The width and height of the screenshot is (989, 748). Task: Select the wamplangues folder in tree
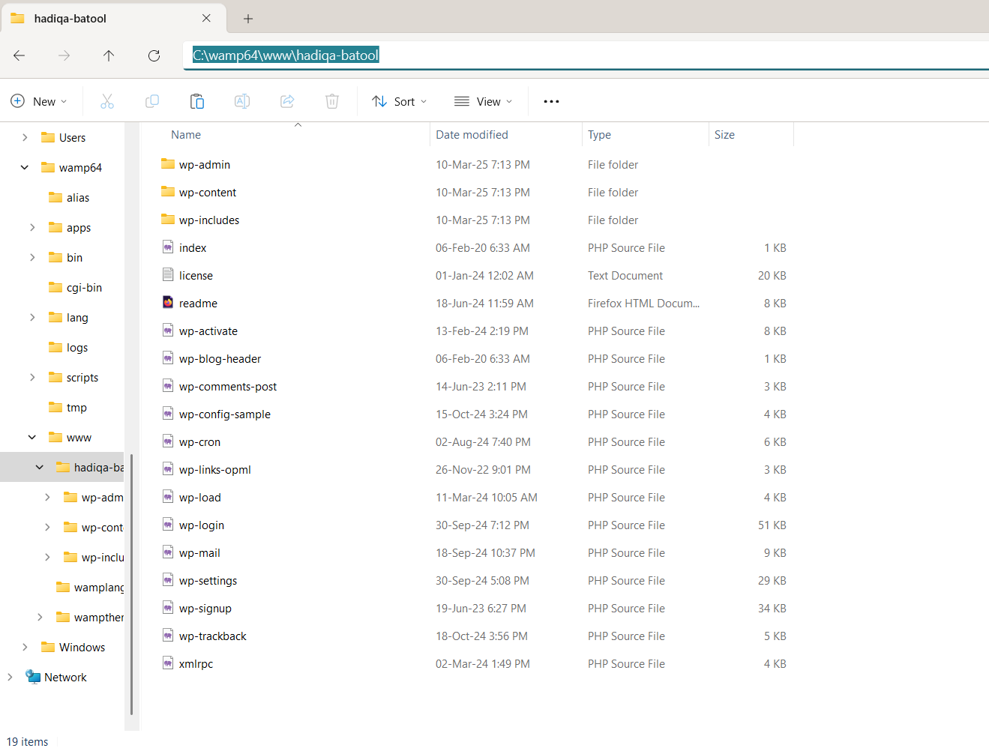pos(89,587)
